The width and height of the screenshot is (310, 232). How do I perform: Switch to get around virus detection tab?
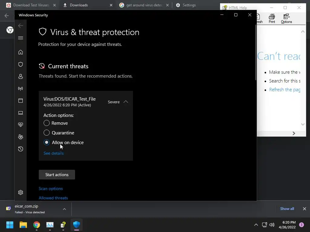click(x=144, y=5)
